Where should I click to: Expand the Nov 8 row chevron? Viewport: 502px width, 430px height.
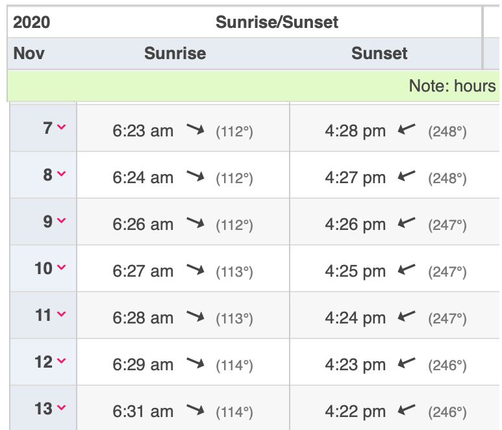(x=62, y=175)
